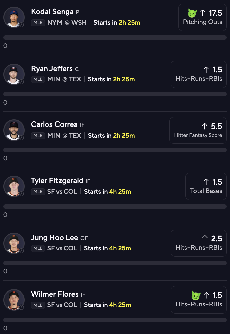Click the Ryan Jeffers player name
The width and height of the screenshot is (230, 334).
pos(52,69)
